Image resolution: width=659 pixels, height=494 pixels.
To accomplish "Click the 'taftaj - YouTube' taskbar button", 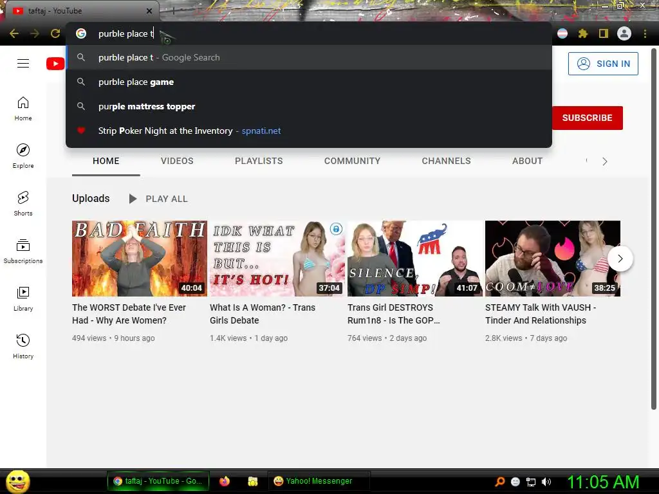I will (x=158, y=481).
